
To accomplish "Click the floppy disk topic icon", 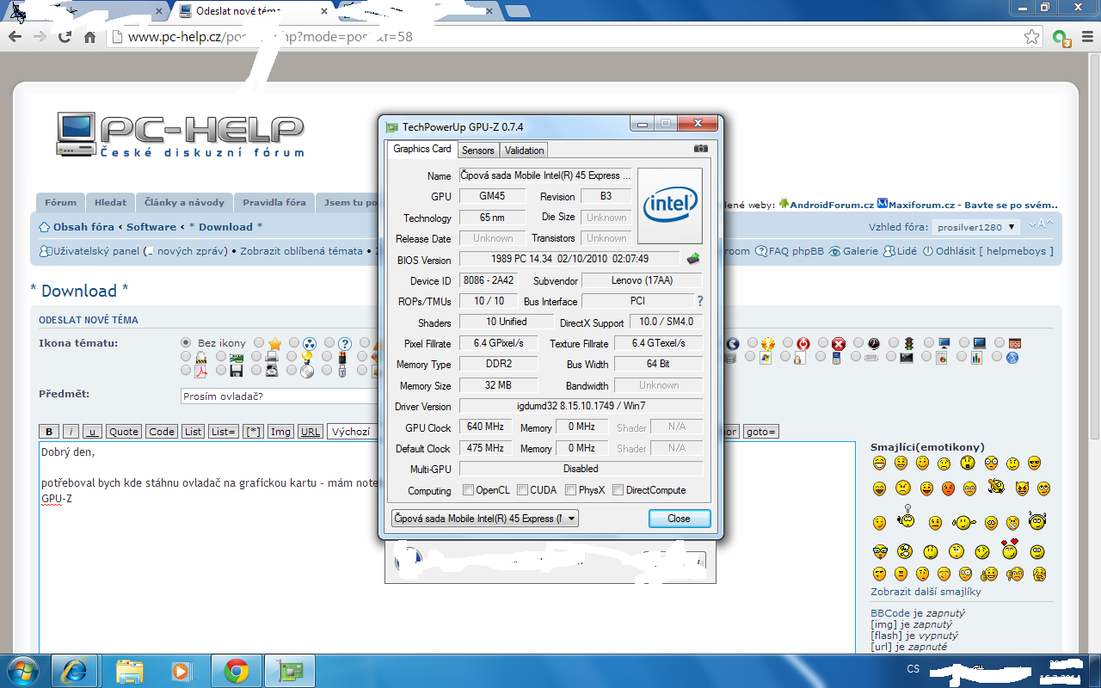I will 237,371.
